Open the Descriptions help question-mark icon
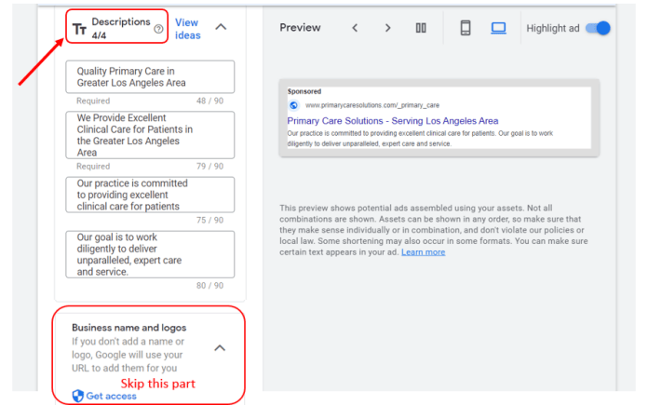This screenshot has height=405, width=648. pos(158,29)
